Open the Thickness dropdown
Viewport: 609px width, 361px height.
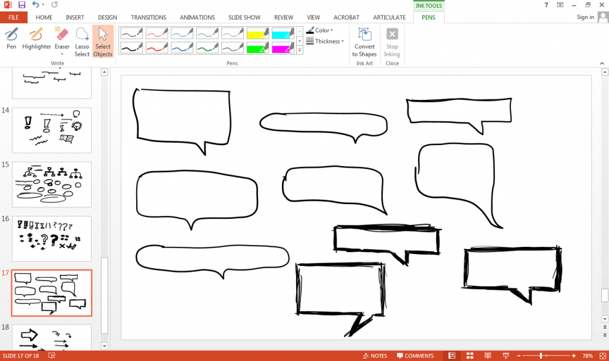325,41
